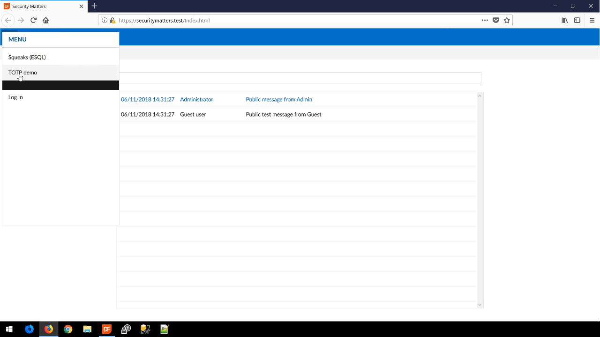
Task: Bookmark this page with the star icon
Action: point(507,20)
